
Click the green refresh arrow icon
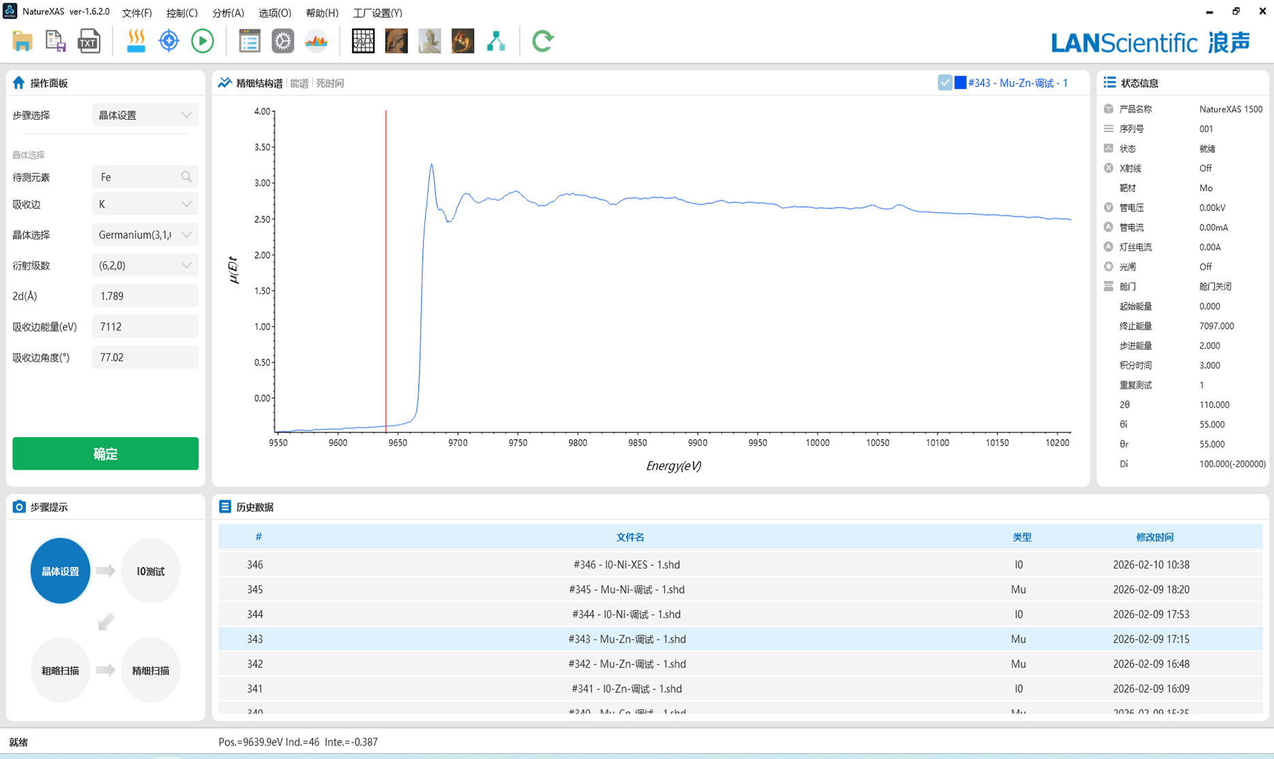[x=542, y=42]
